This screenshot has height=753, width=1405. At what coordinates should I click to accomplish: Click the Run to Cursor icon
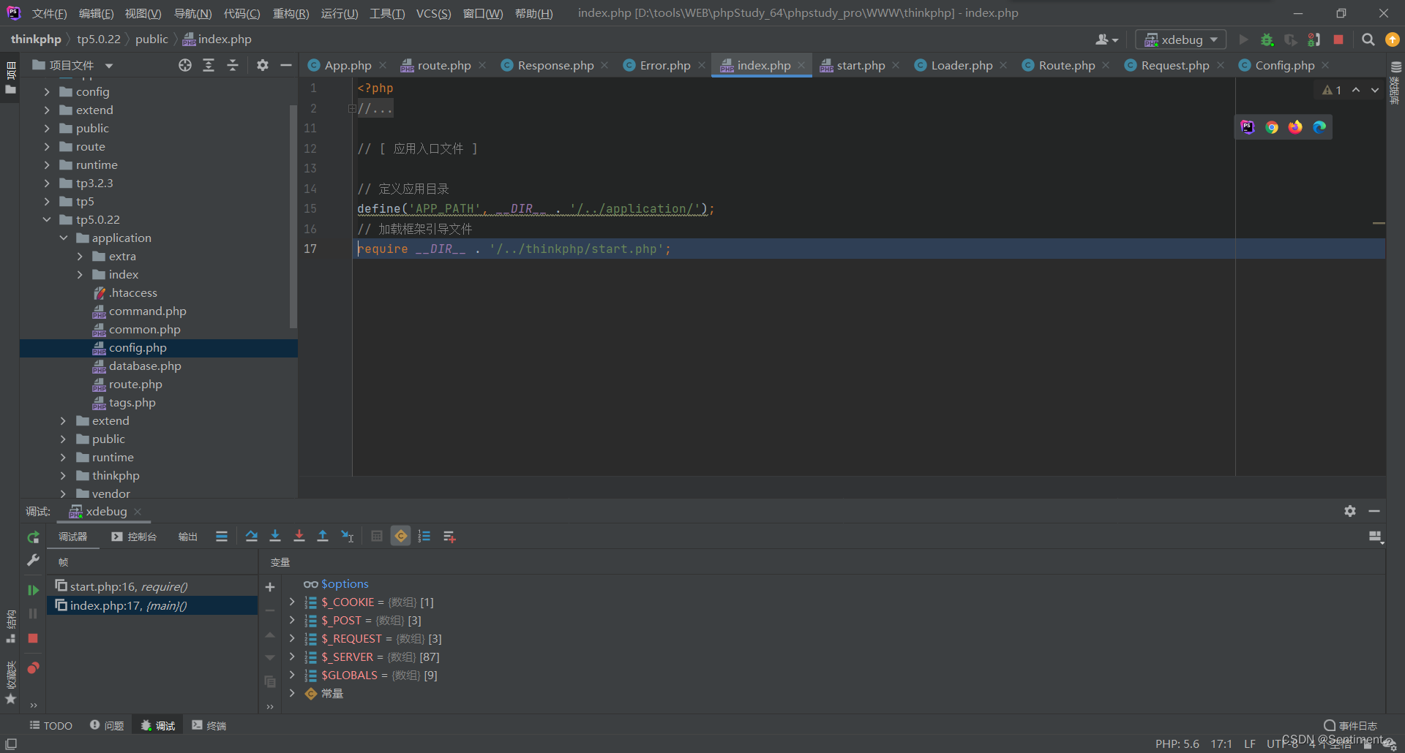[348, 537]
